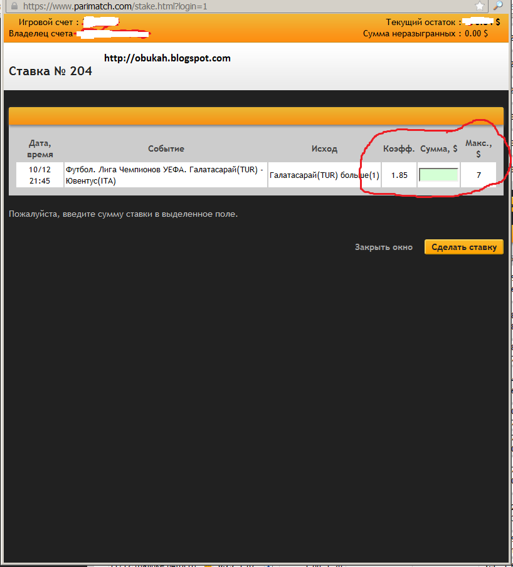Click the Сделать ставку button
The height and width of the screenshot is (567, 513).
click(x=463, y=247)
